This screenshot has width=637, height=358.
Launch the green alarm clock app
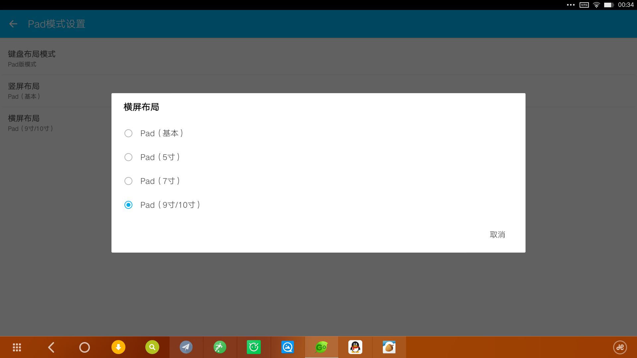254,347
